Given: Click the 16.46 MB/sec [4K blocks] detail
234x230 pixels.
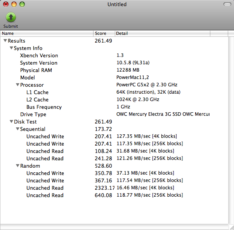Looking at the screenshot, I should [x=145, y=187].
